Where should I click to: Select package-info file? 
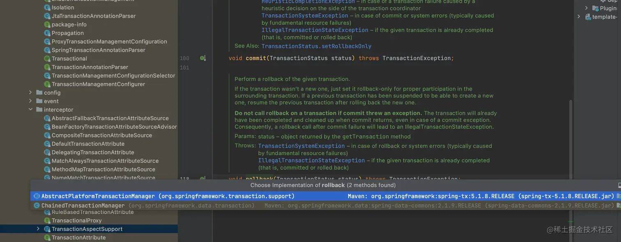(69, 25)
